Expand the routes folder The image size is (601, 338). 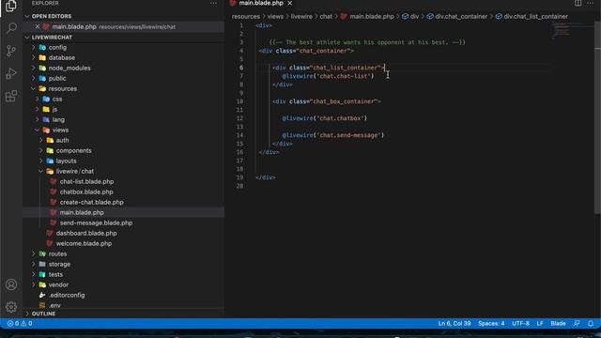point(57,254)
